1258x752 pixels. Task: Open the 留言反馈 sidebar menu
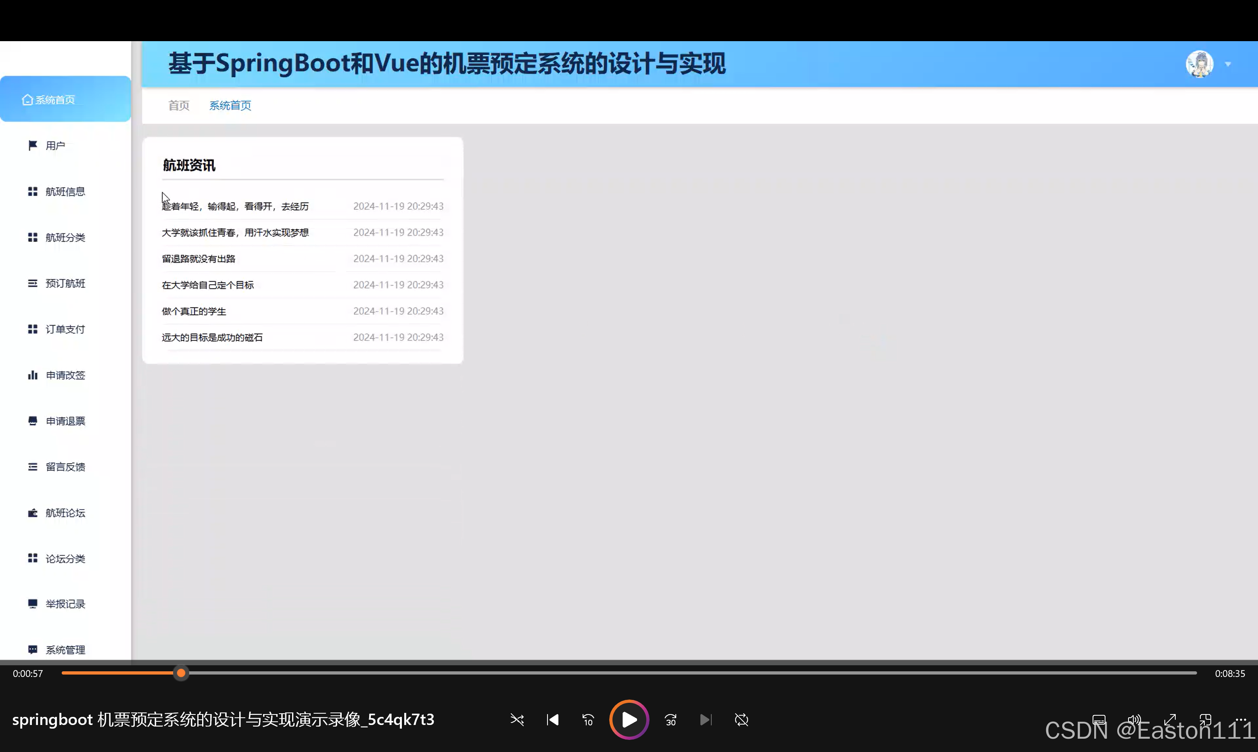point(65,467)
